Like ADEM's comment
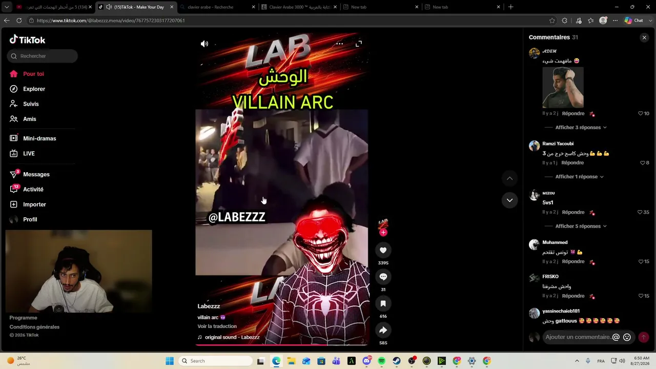This screenshot has width=656, height=369. coord(641,114)
